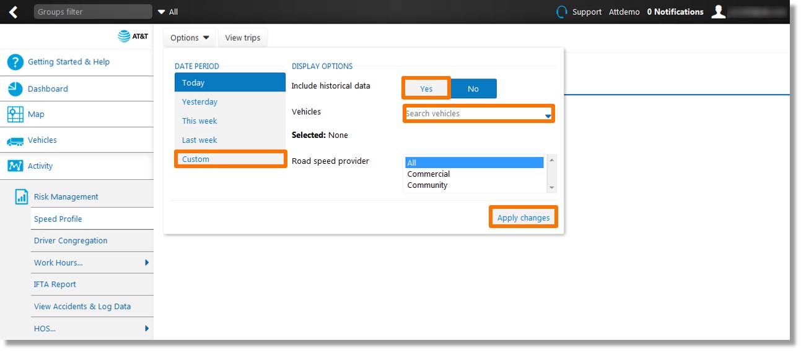Click Attdemo account link
This screenshot has width=801, height=351.
coord(624,12)
